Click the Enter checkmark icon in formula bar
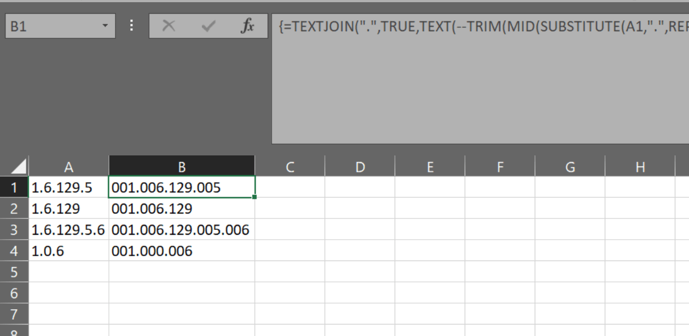The image size is (689, 336). point(208,26)
